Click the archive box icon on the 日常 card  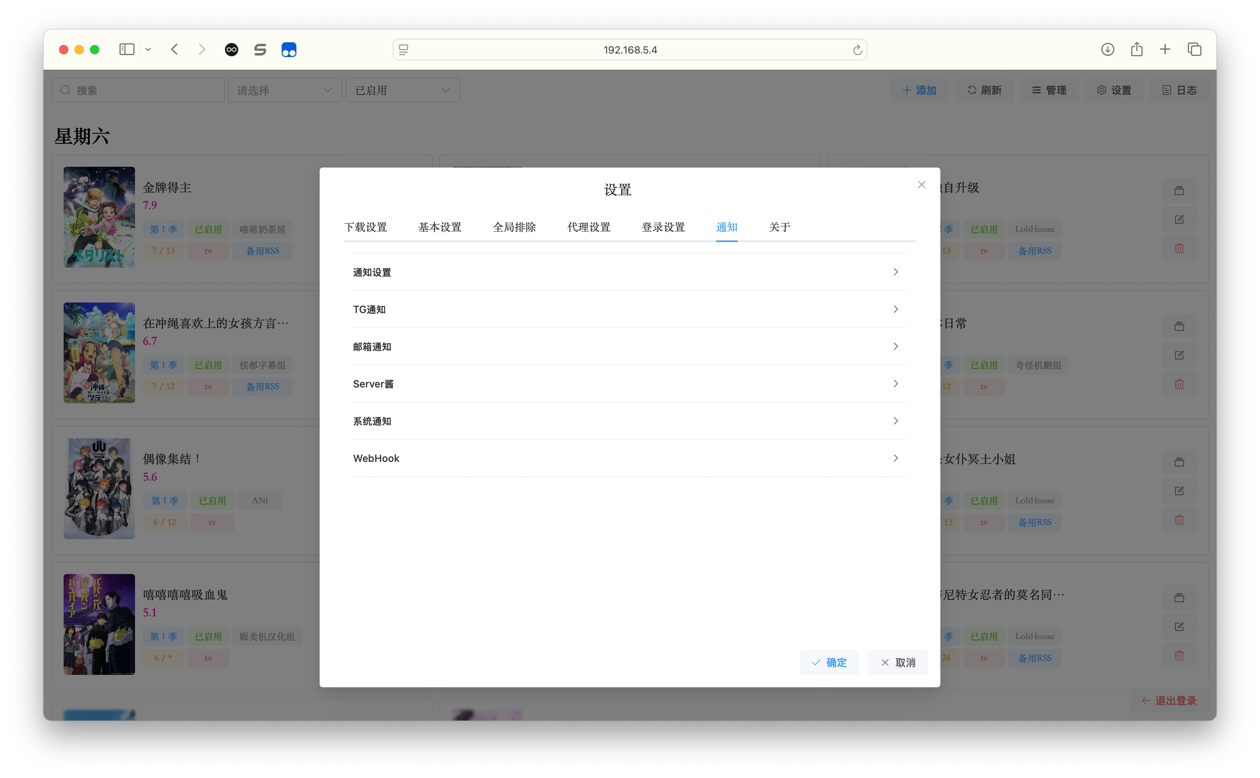[x=1179, y=326]
